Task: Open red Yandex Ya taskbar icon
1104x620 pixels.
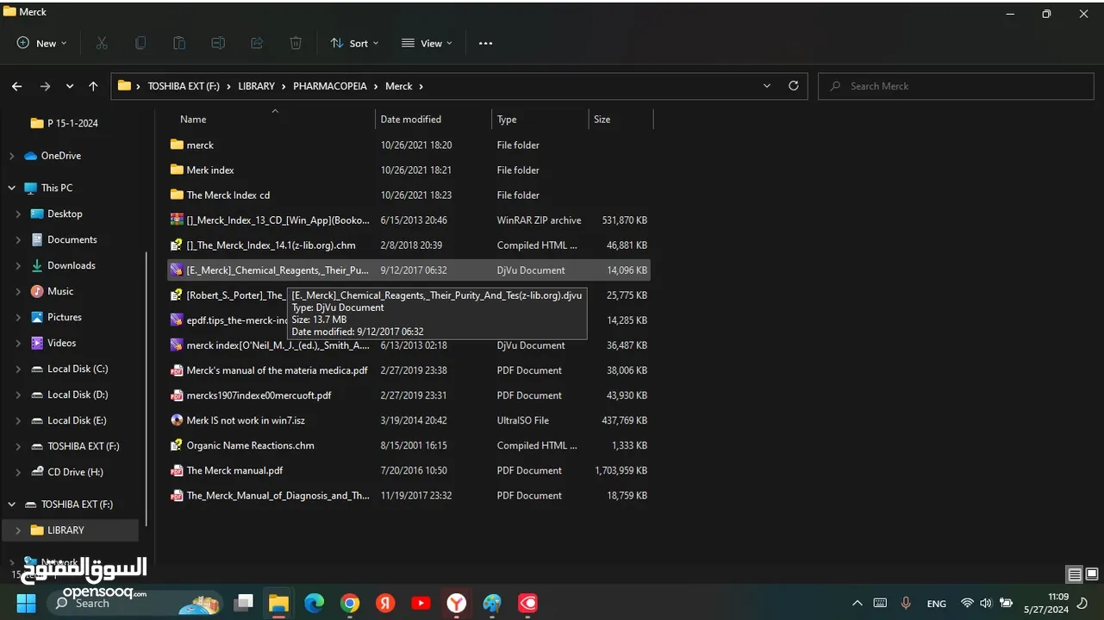Action: tap(385, 603)
